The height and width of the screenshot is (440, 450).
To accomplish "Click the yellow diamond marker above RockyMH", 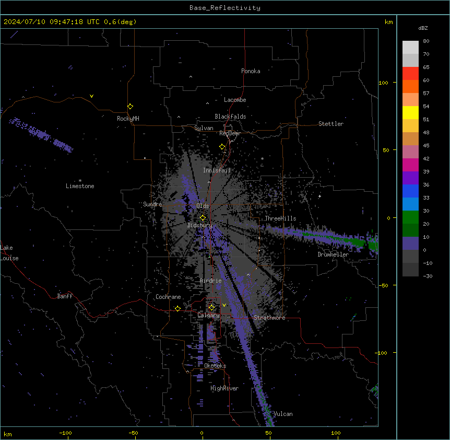I will [x=130, y=107].
